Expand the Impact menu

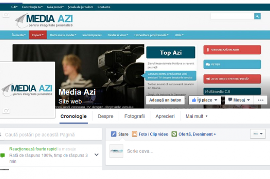pyautogui.click(x=38, y=35)
